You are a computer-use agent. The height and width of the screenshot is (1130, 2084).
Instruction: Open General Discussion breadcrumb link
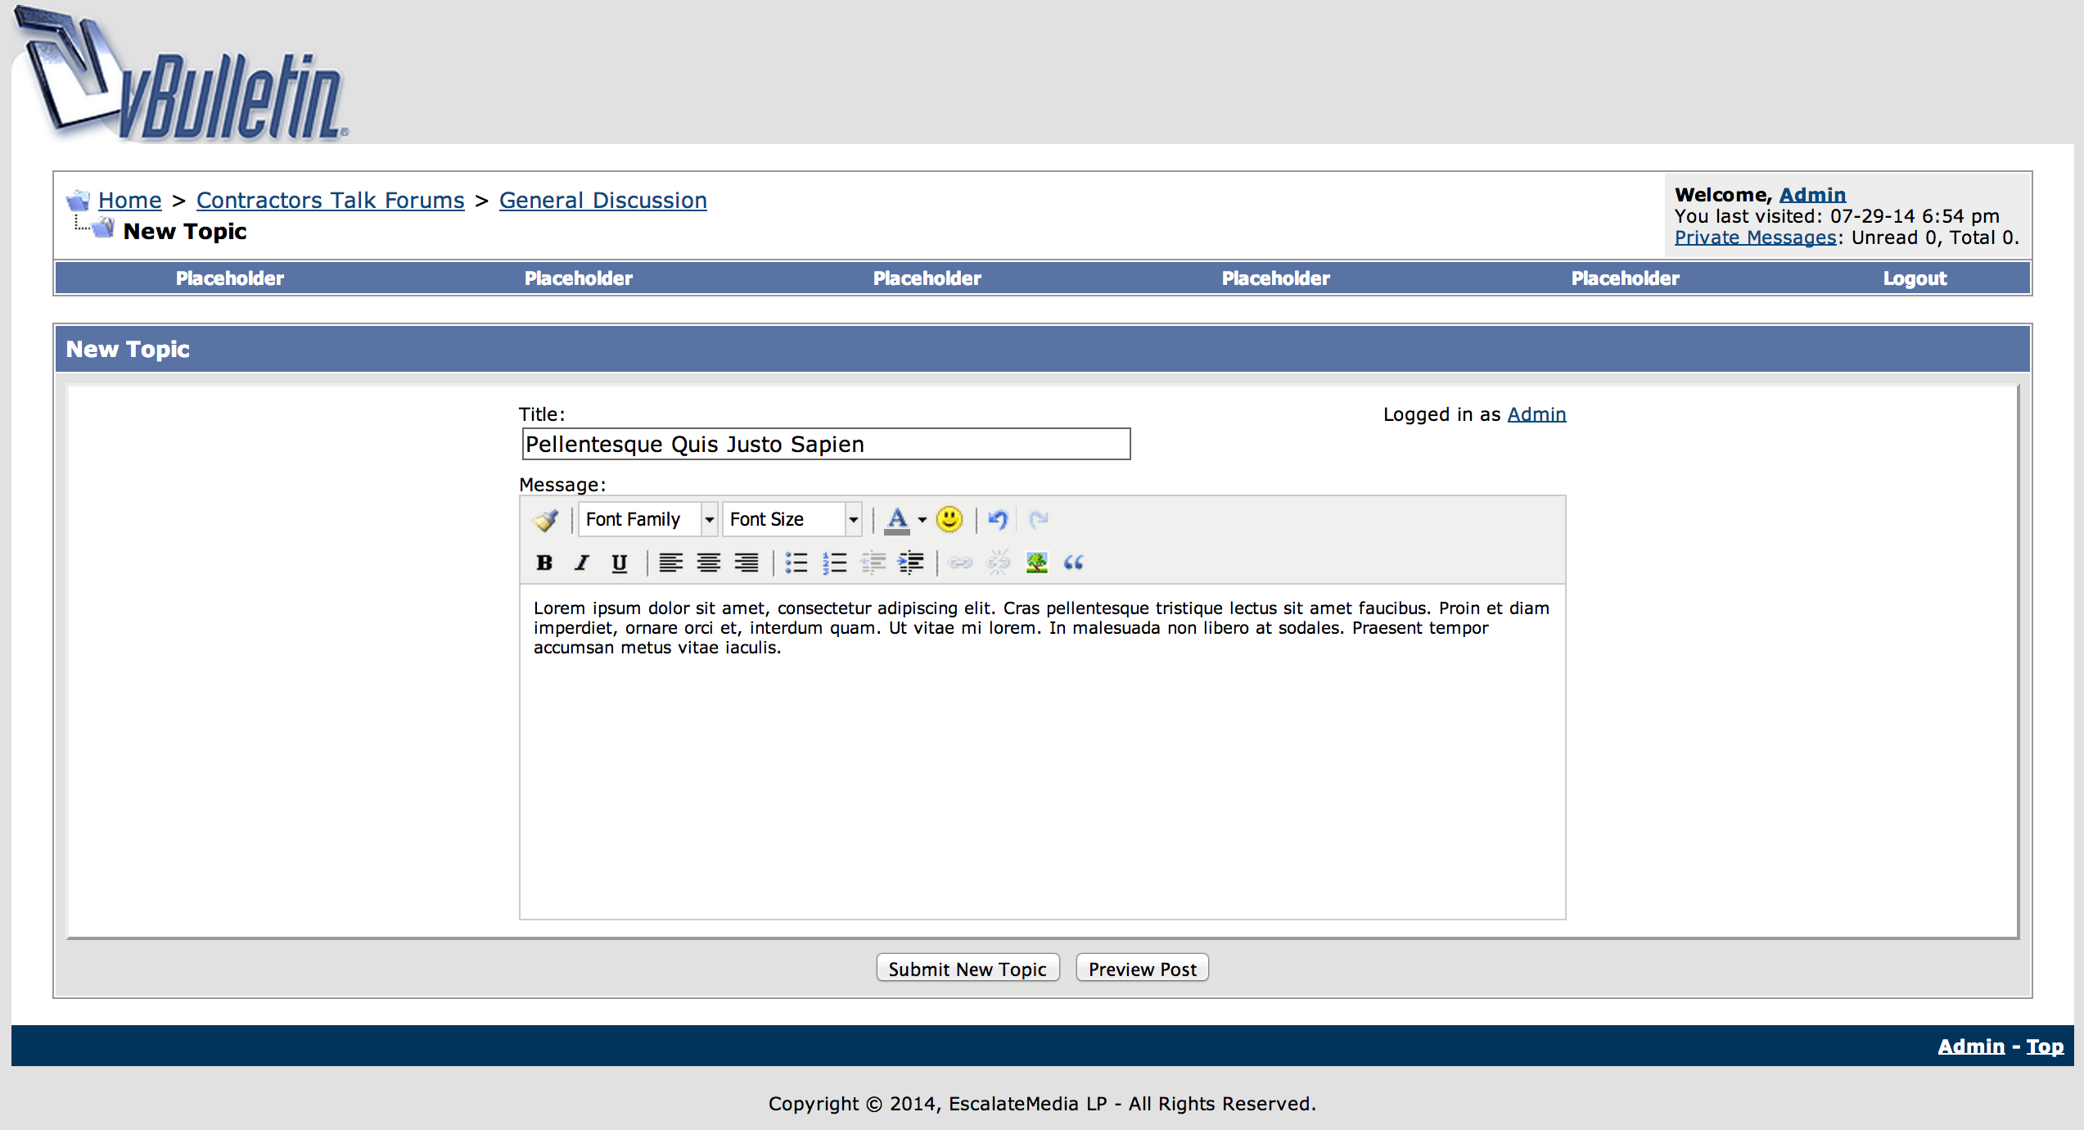coord(602,201)
